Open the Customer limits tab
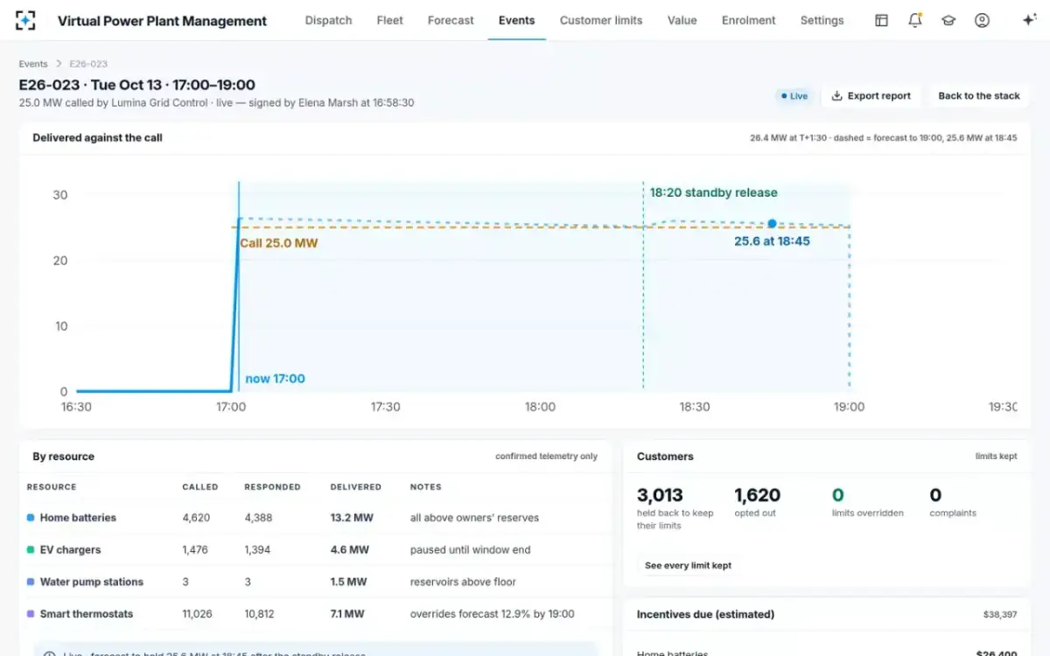Screen dimensions: 1050x656 pyautogui.click(x=601, y=20)
